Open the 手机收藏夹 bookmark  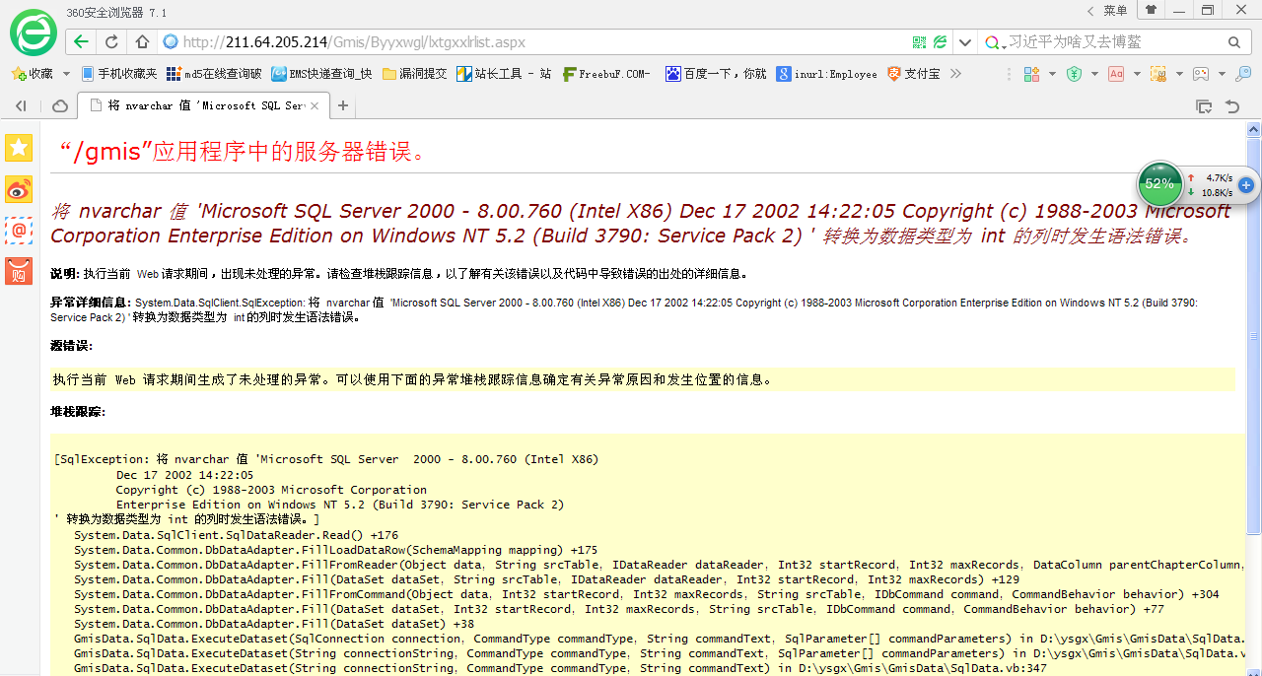tap(119, 74)
